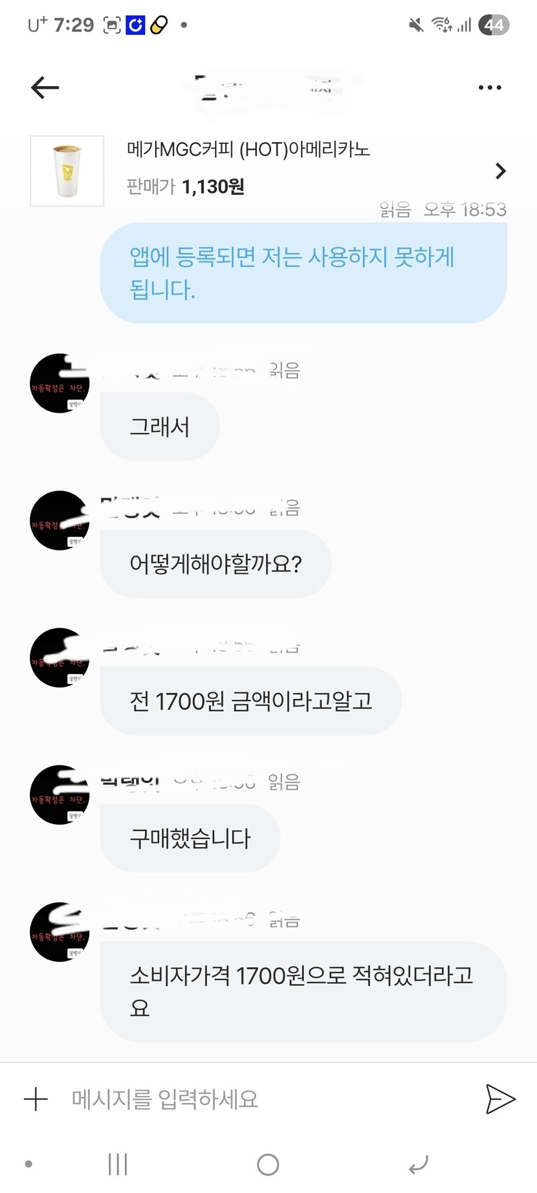Image resolution: width=537 pixels, height=1193 pixels.
Task: Tap the 판매가 1,130원 price text
Action: click(x=185, y=187)
